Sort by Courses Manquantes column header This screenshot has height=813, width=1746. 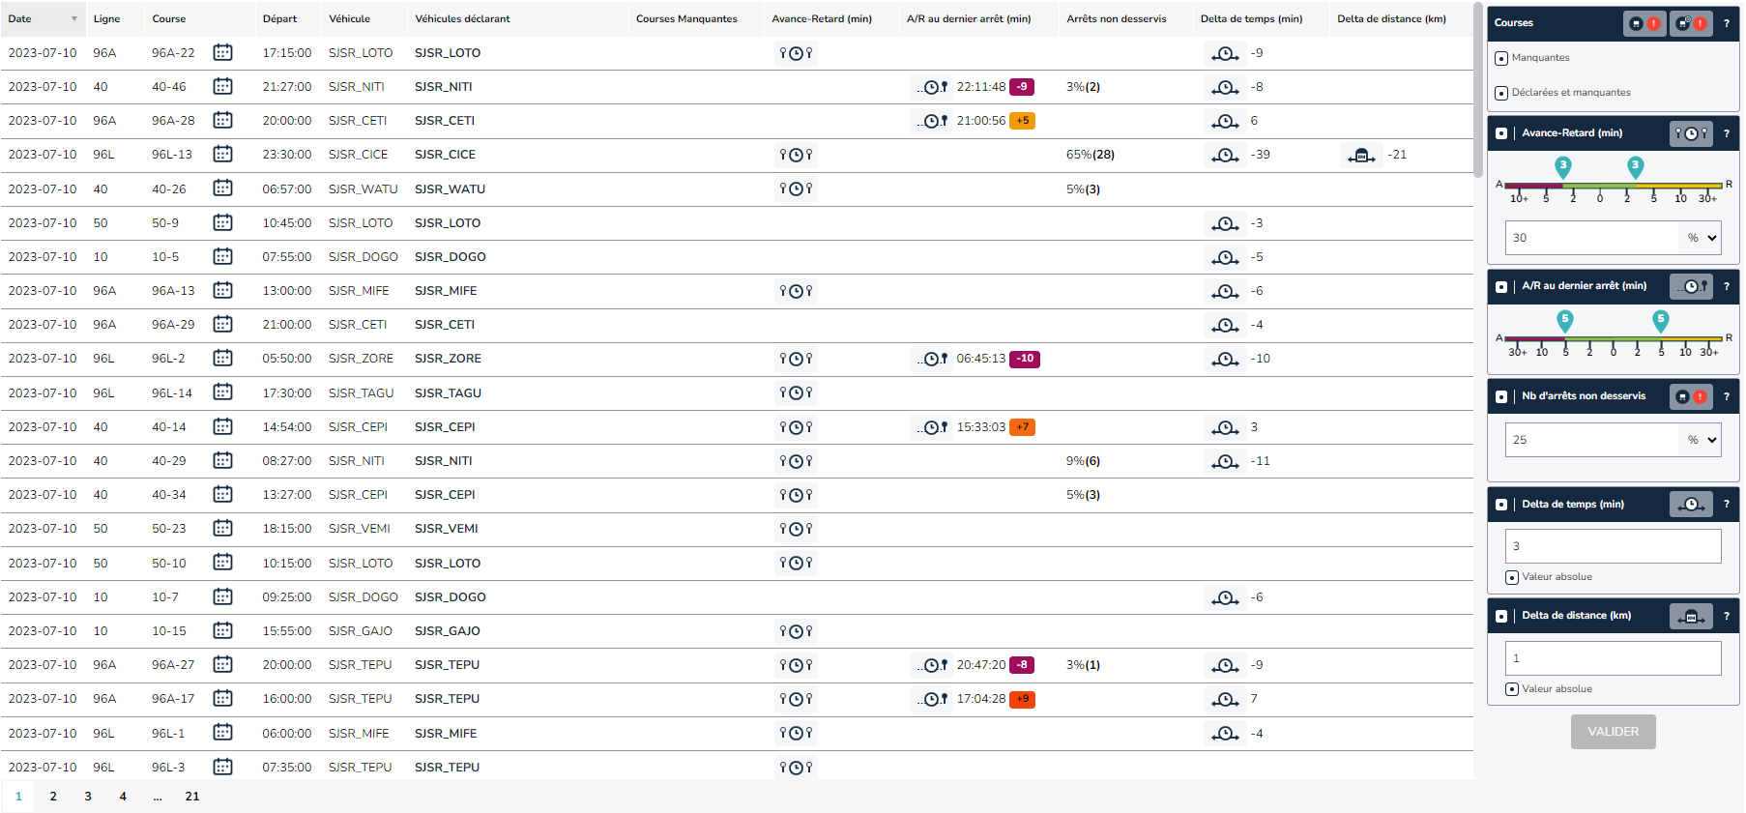[x=686, y=19]
